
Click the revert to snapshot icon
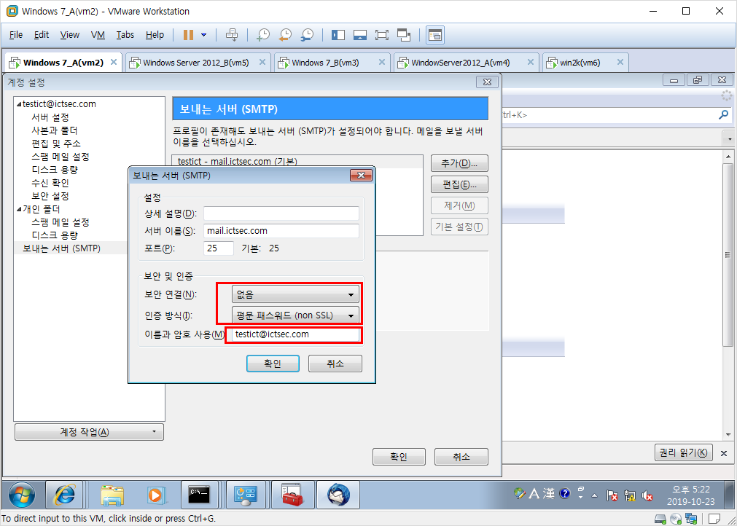pos(285,35)
